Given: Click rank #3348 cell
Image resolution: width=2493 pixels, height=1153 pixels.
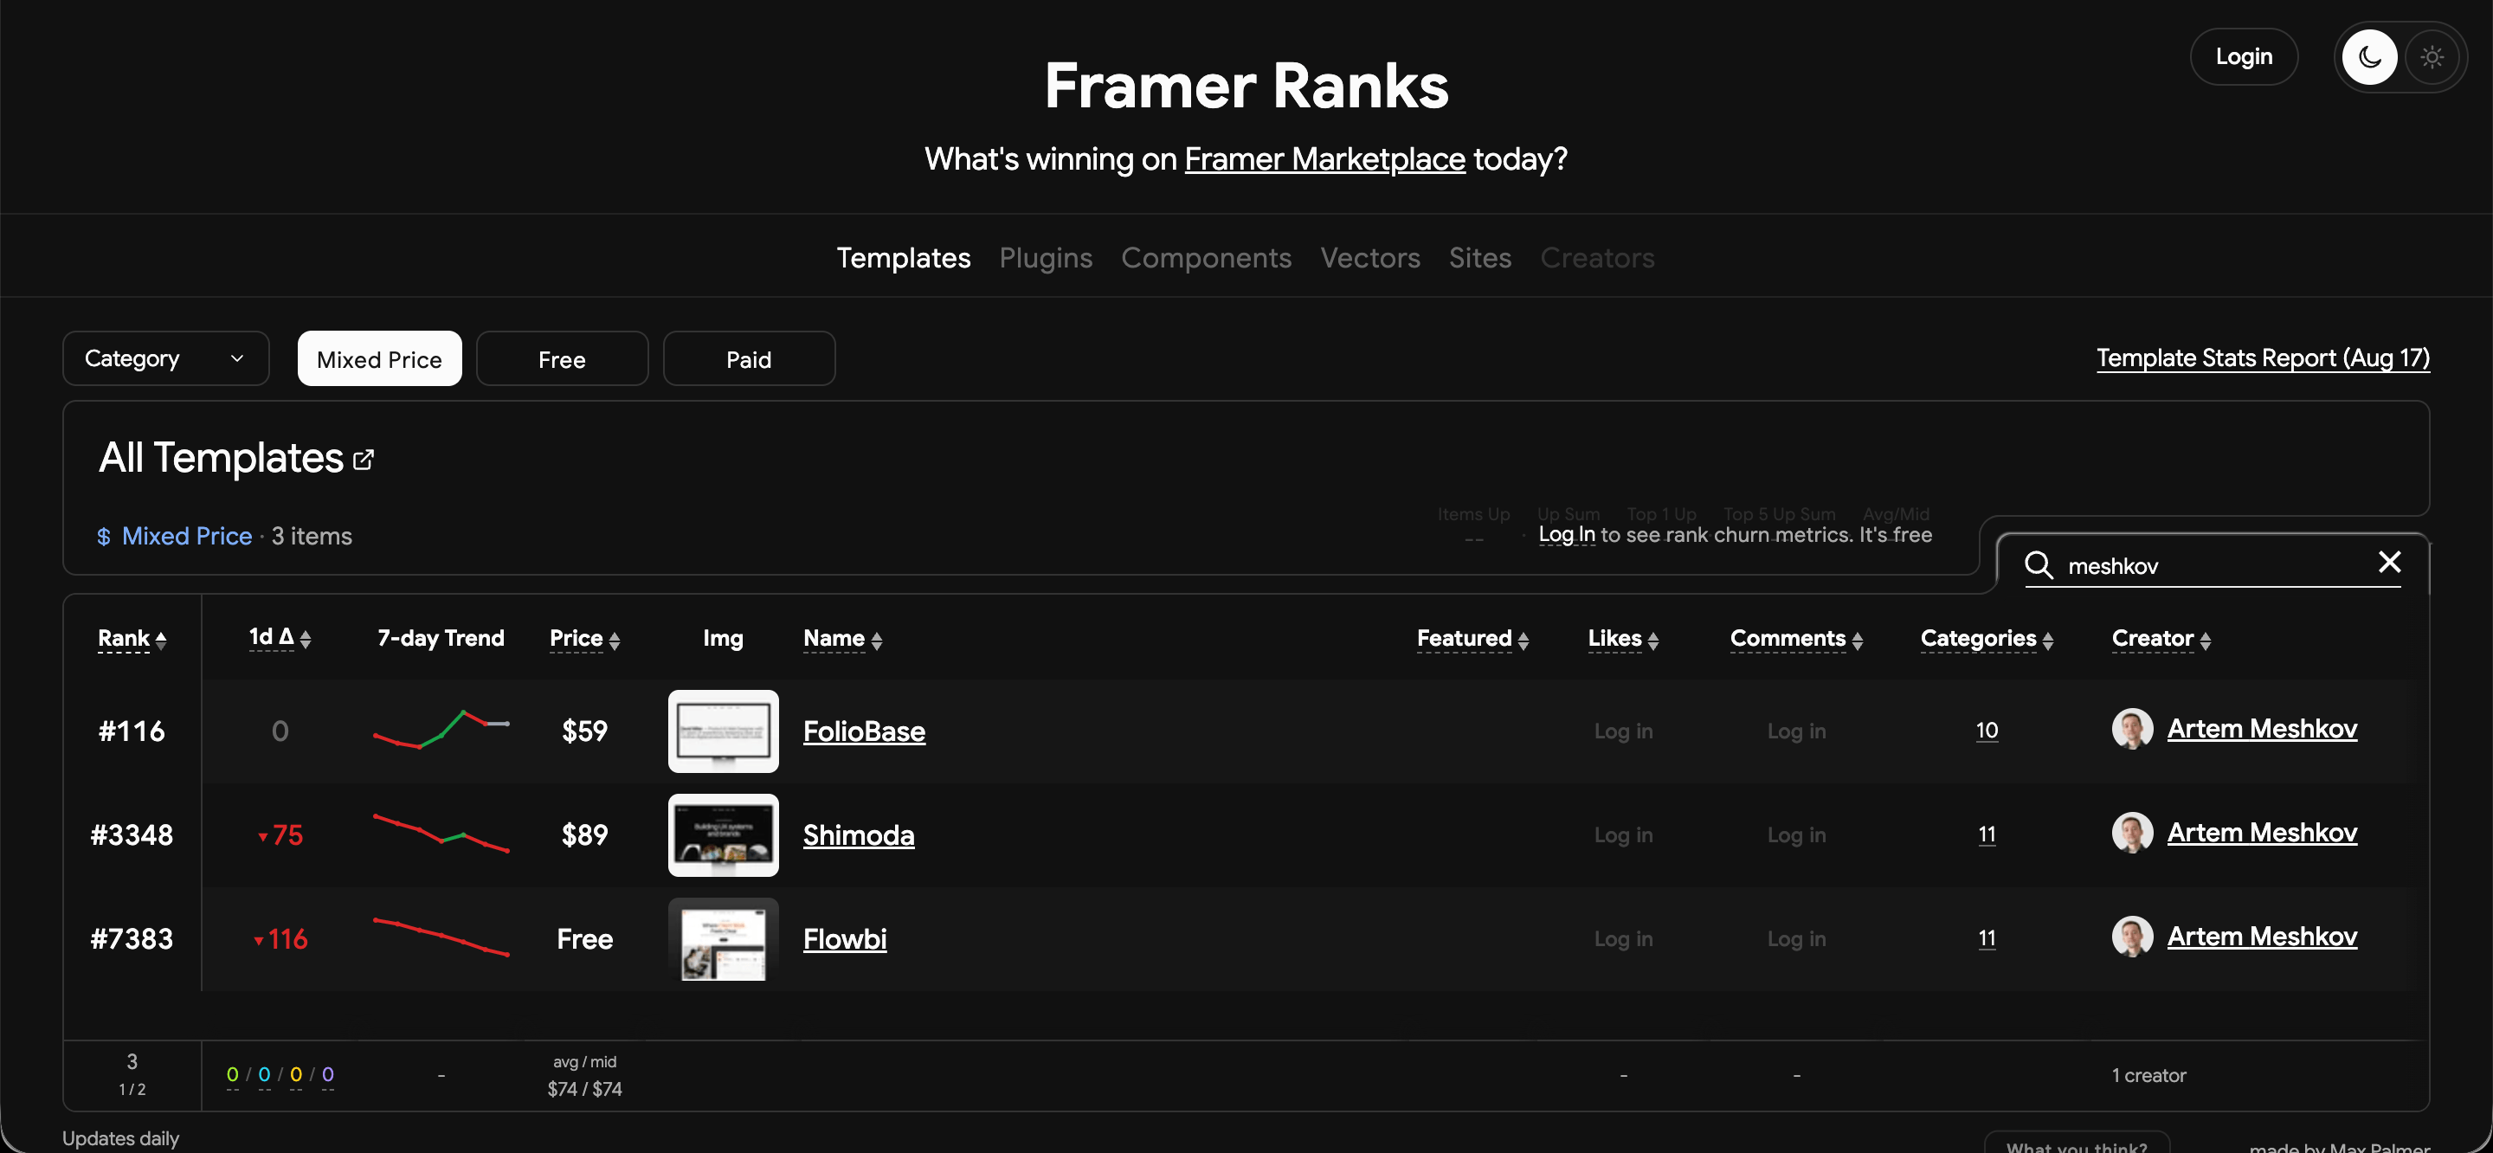Looking at the screenshot, I should 132,834.
